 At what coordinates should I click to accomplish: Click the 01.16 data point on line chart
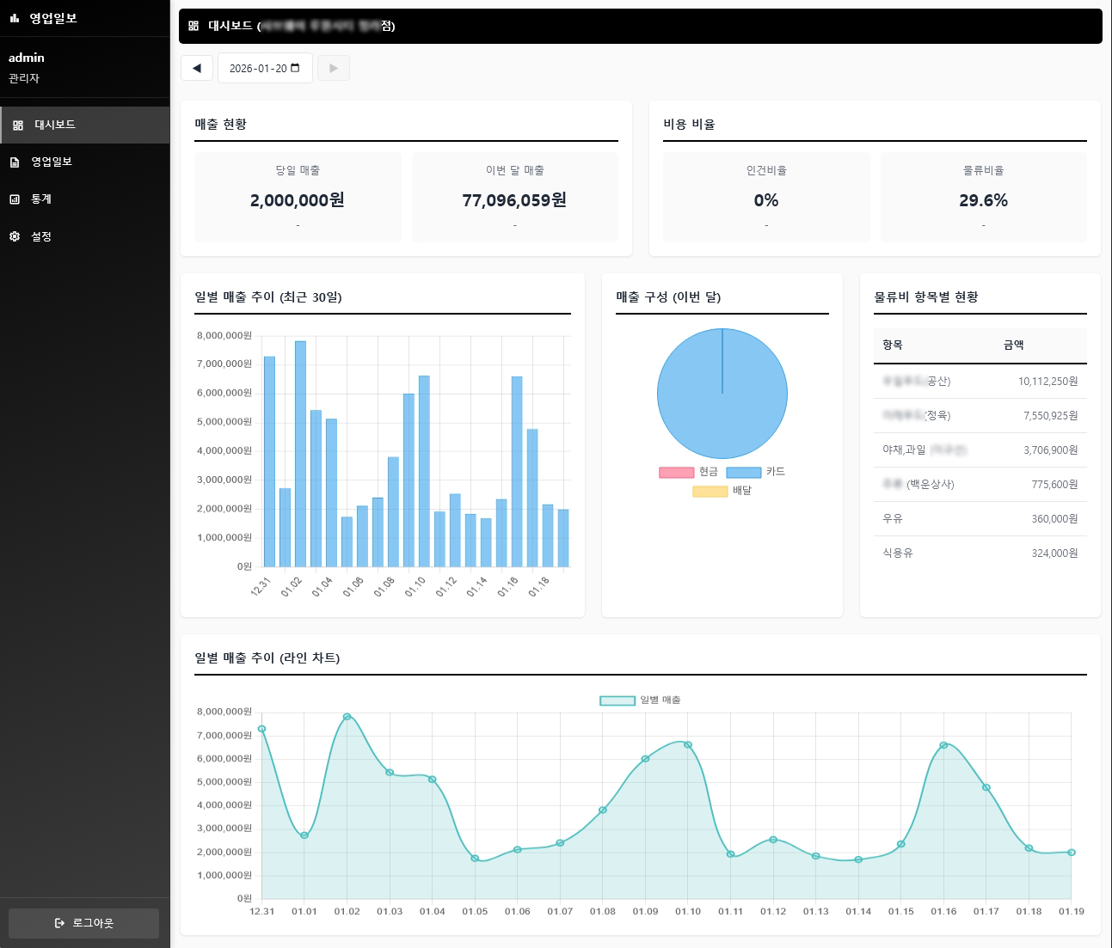943,745
